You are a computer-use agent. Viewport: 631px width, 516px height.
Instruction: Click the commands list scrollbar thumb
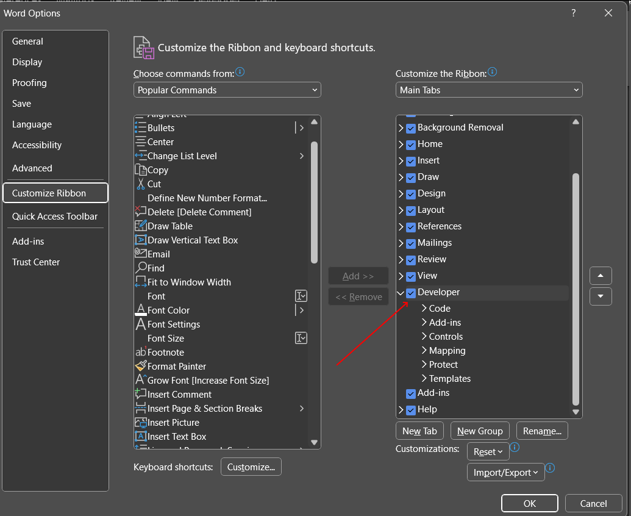[315, 203]
